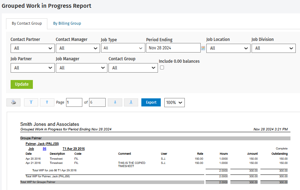Open the Job Location dropdown
300x190 pixels.
pos(228,48)
